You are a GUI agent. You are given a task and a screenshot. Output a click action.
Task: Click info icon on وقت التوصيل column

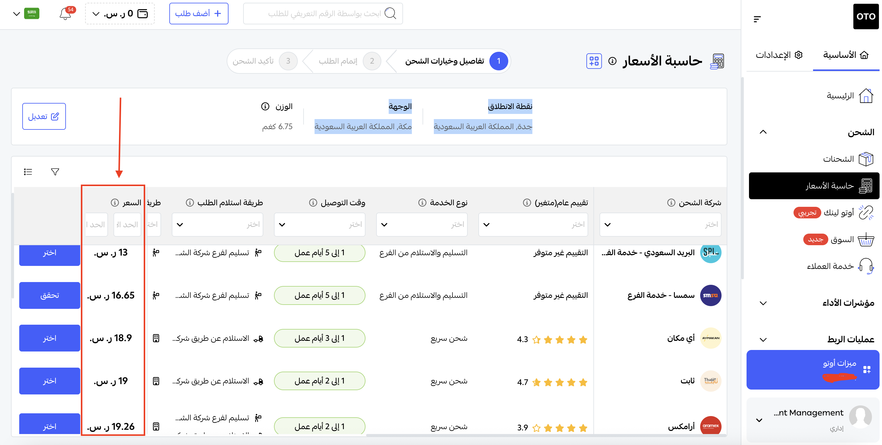click(x=313, y=203)
